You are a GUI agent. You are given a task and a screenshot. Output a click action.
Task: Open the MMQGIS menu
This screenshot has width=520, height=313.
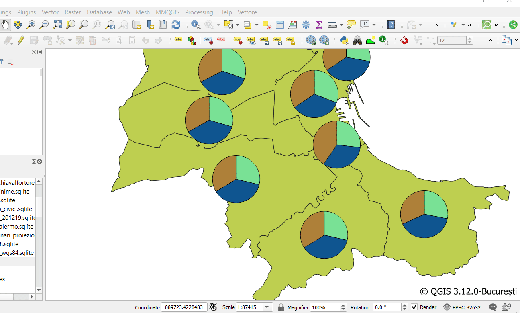tap(167, 12)
